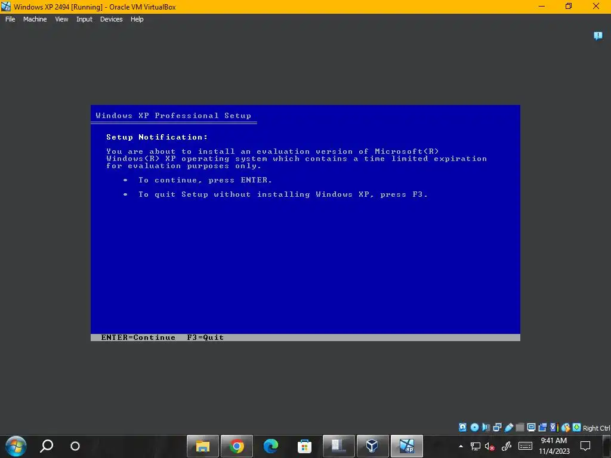Open File Explorer from the taskbar
This screenshot has height=458, width=611.
203,446
